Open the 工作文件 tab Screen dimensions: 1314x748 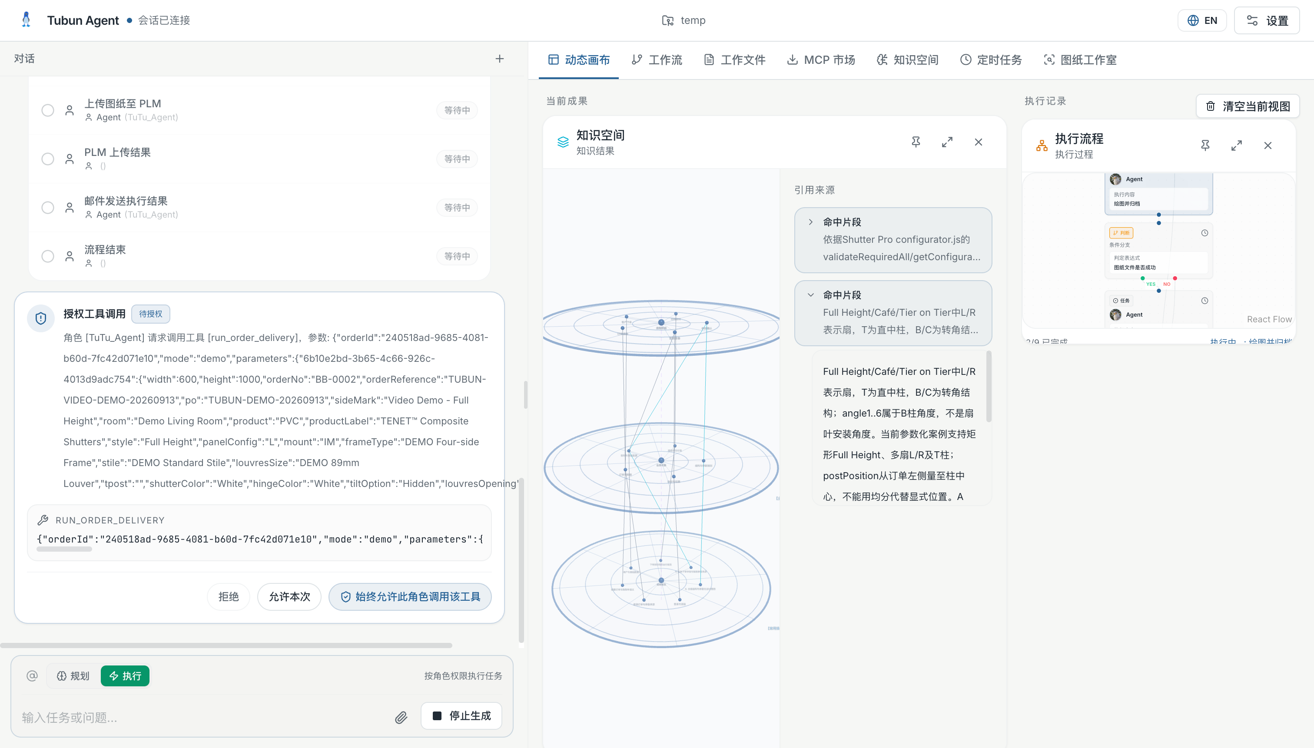[734, 60]
